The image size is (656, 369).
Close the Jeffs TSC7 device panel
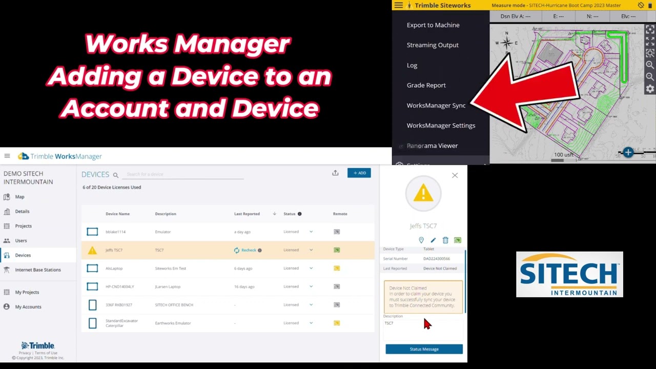tap(455, 175)
